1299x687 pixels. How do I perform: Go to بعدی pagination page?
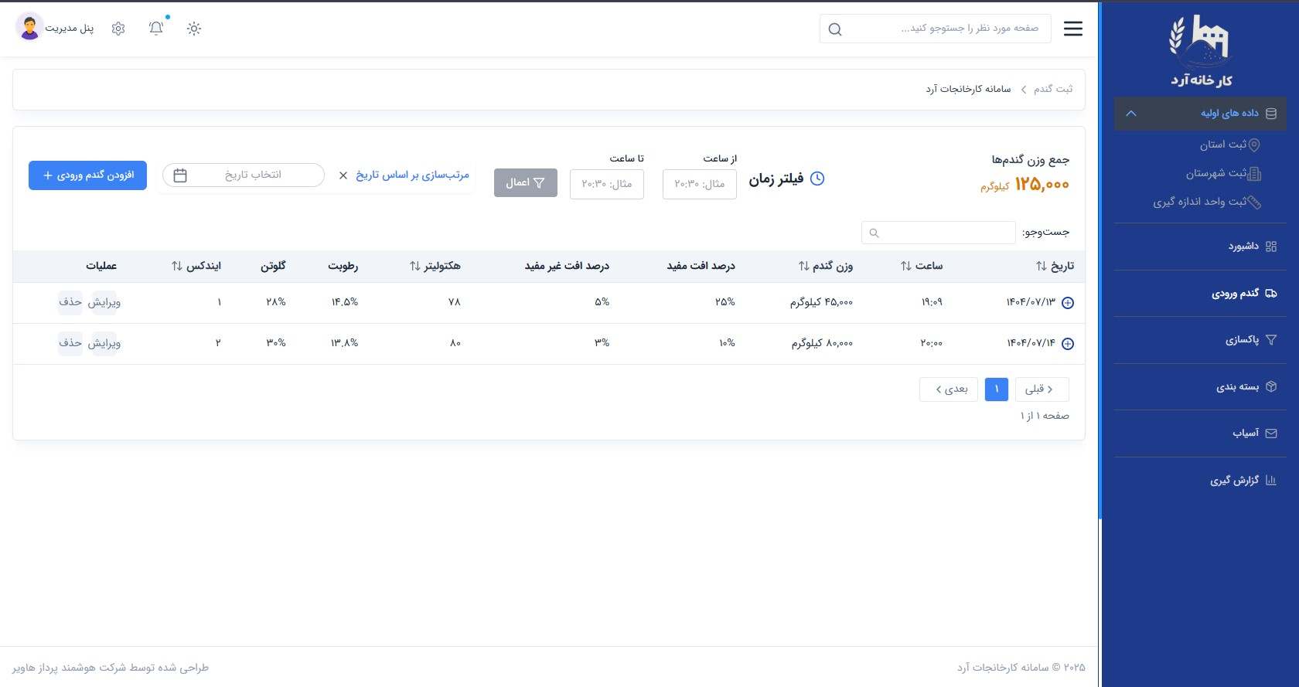pyautogui.click(x=949, y=389)
